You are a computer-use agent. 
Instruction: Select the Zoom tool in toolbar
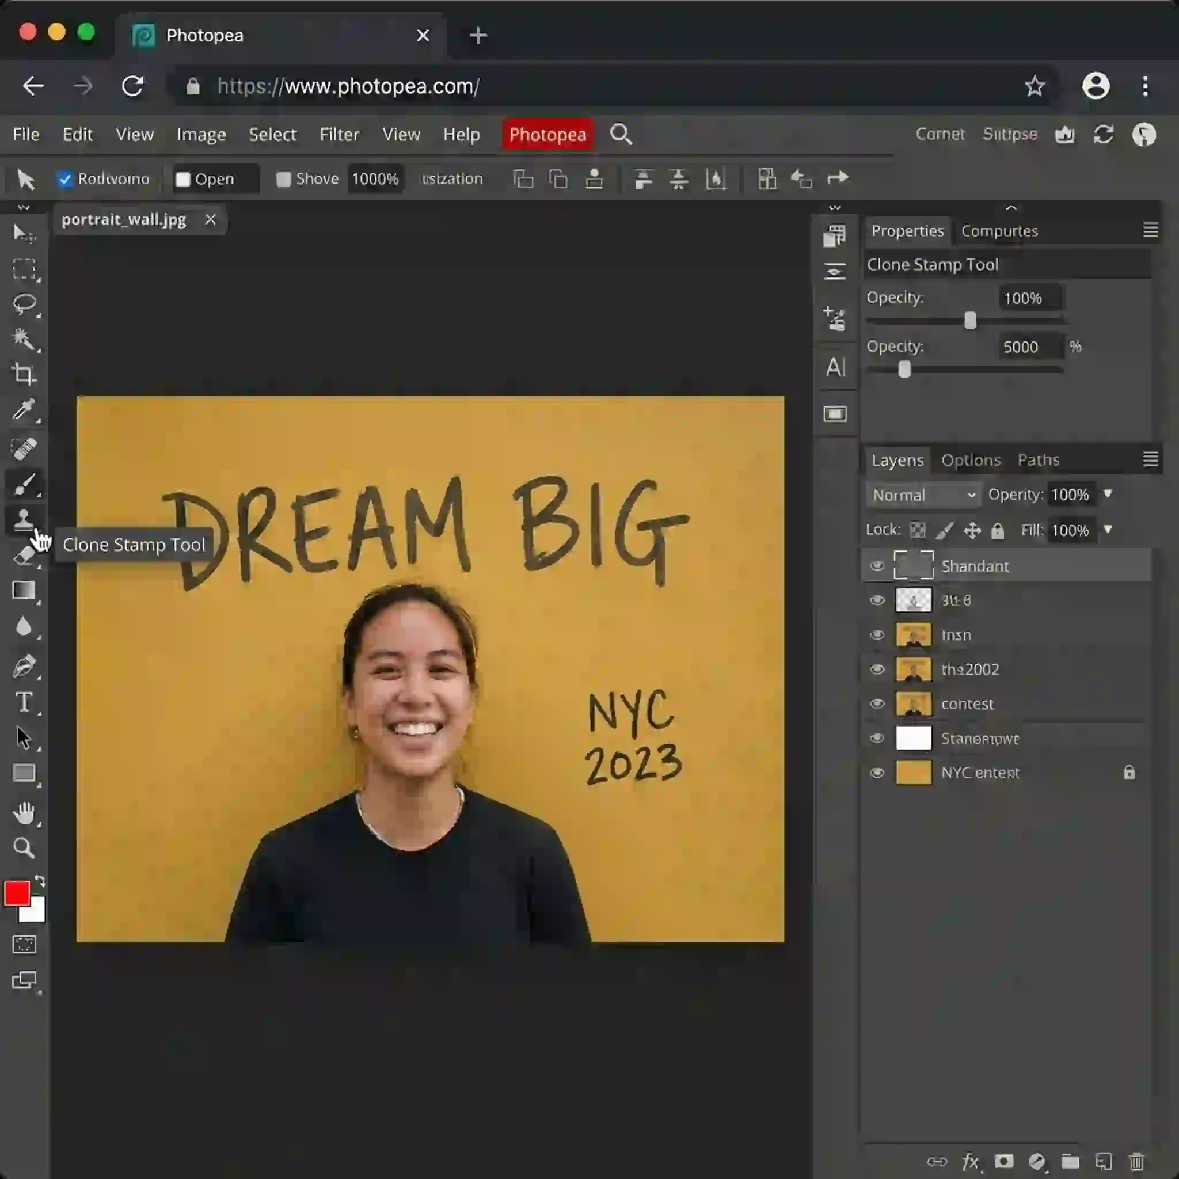click(24, 847)
